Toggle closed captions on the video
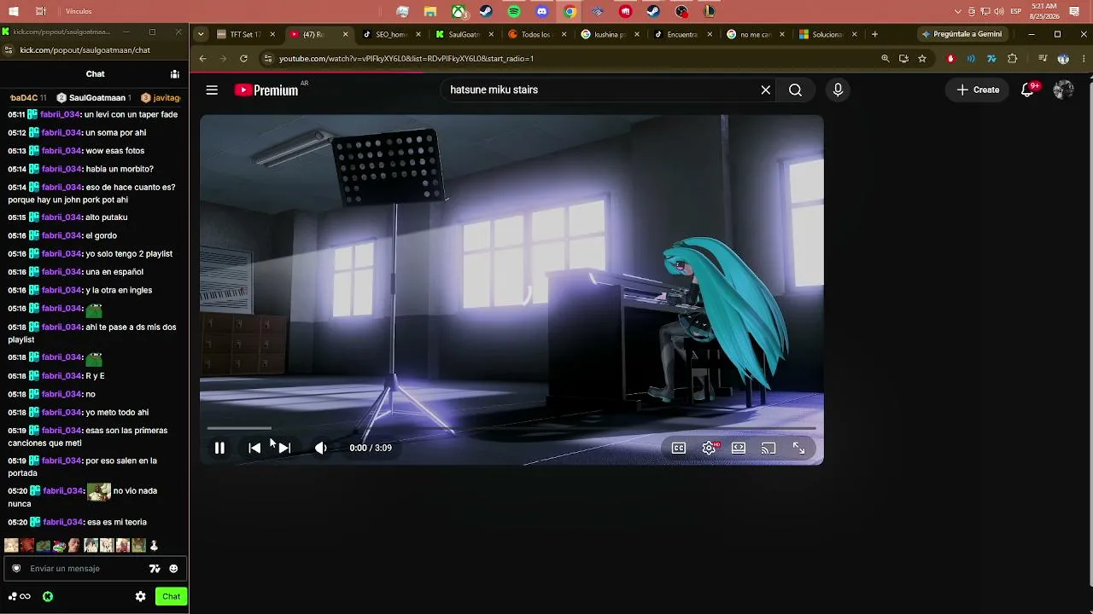Screen dimensions: 1093x614 click(x=679, y=448)
